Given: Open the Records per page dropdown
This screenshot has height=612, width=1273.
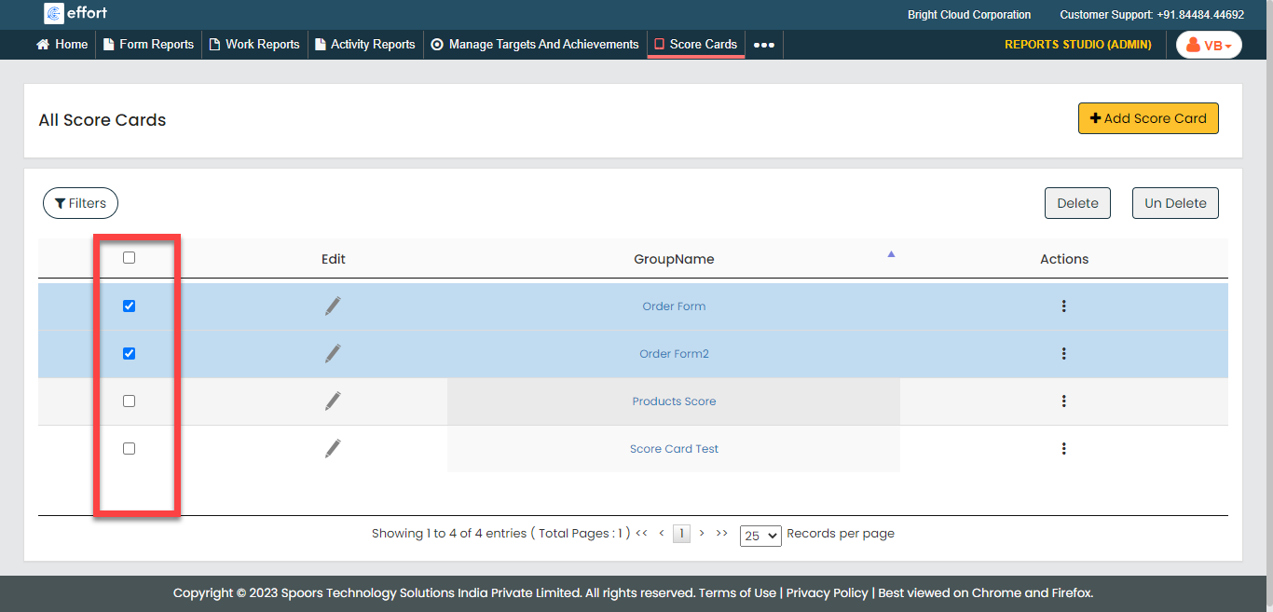Looking at the screenshot, I should [760, 536].
